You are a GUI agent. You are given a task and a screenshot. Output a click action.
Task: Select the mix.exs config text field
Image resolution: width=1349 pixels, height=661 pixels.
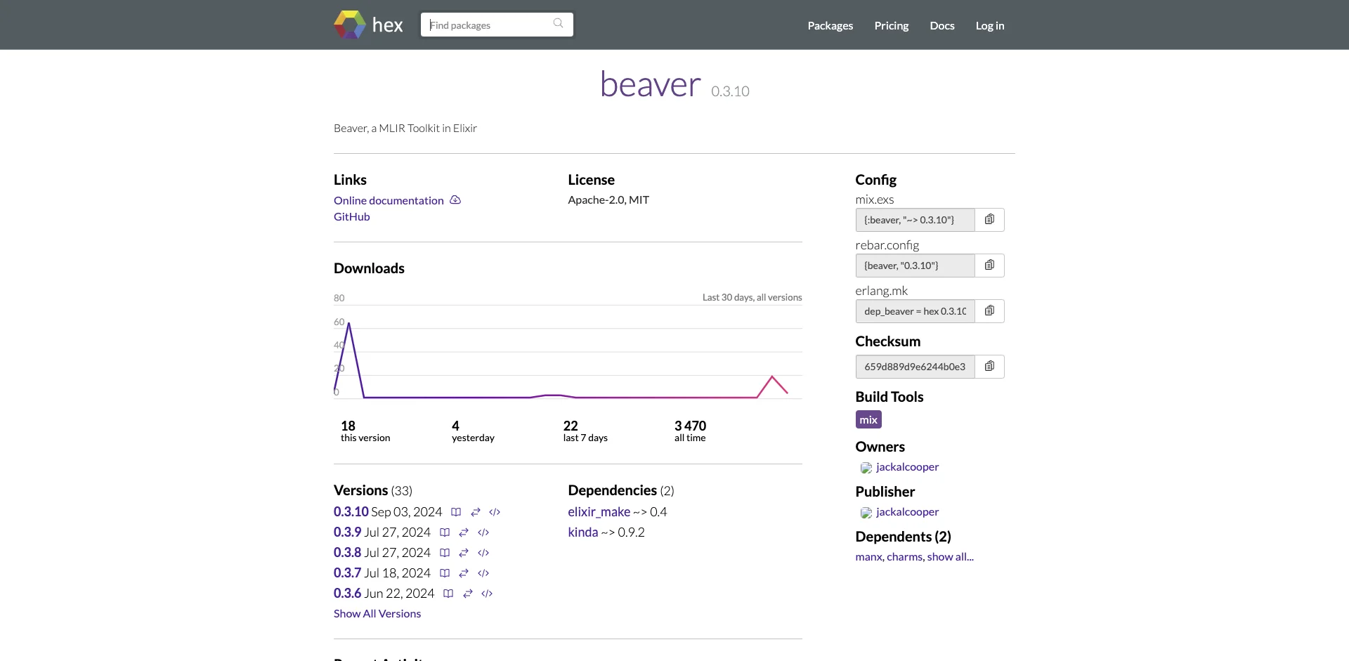[915, 220]
